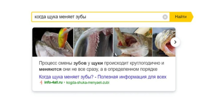Open the close-up pike teeth rows thumbnail
Image resolution: width=208 pixels, height=105 pixels.
93,42
